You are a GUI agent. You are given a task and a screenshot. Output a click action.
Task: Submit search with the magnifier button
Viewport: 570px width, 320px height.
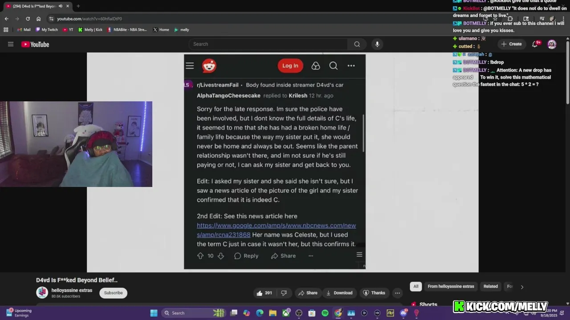357,44
